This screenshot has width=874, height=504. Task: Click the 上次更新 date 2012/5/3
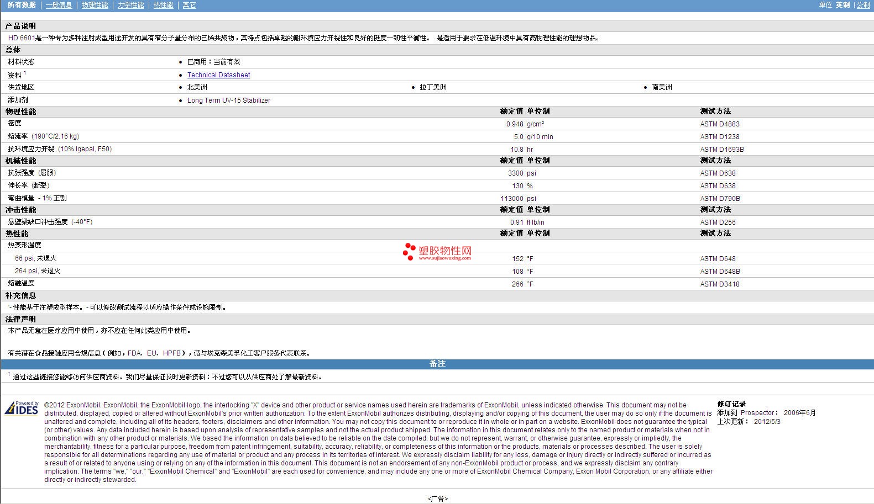767,422
